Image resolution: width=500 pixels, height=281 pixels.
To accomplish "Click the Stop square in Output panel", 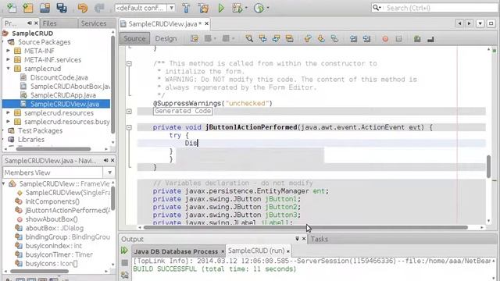I will [125, 262].
